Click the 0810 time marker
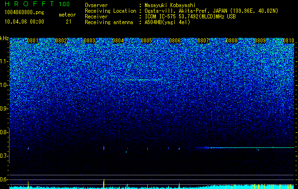 pyautogui.click(x=289, y=41)
